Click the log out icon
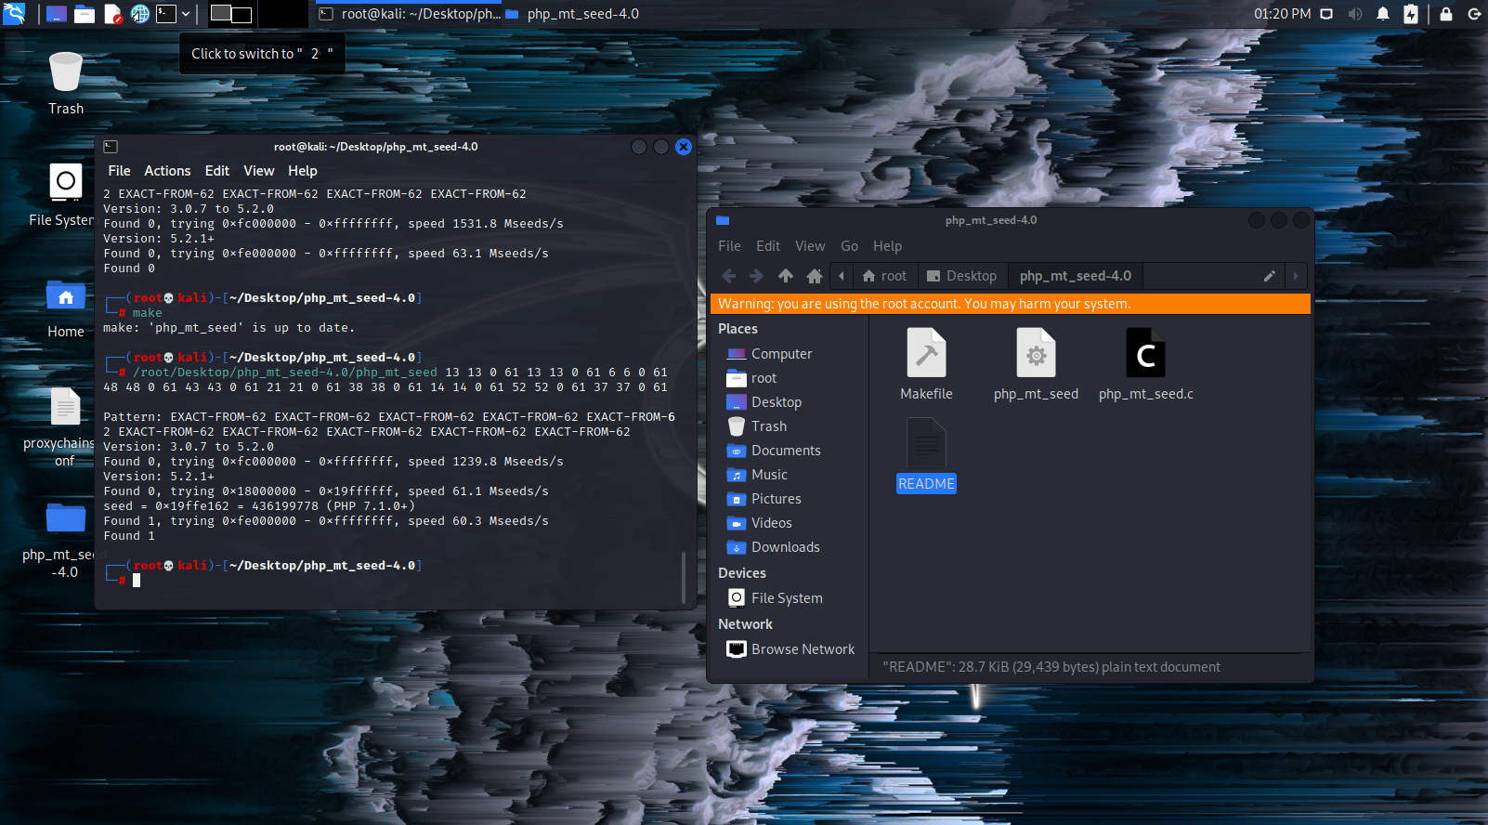1488x825 pixels. click(x=1474, y=14)
